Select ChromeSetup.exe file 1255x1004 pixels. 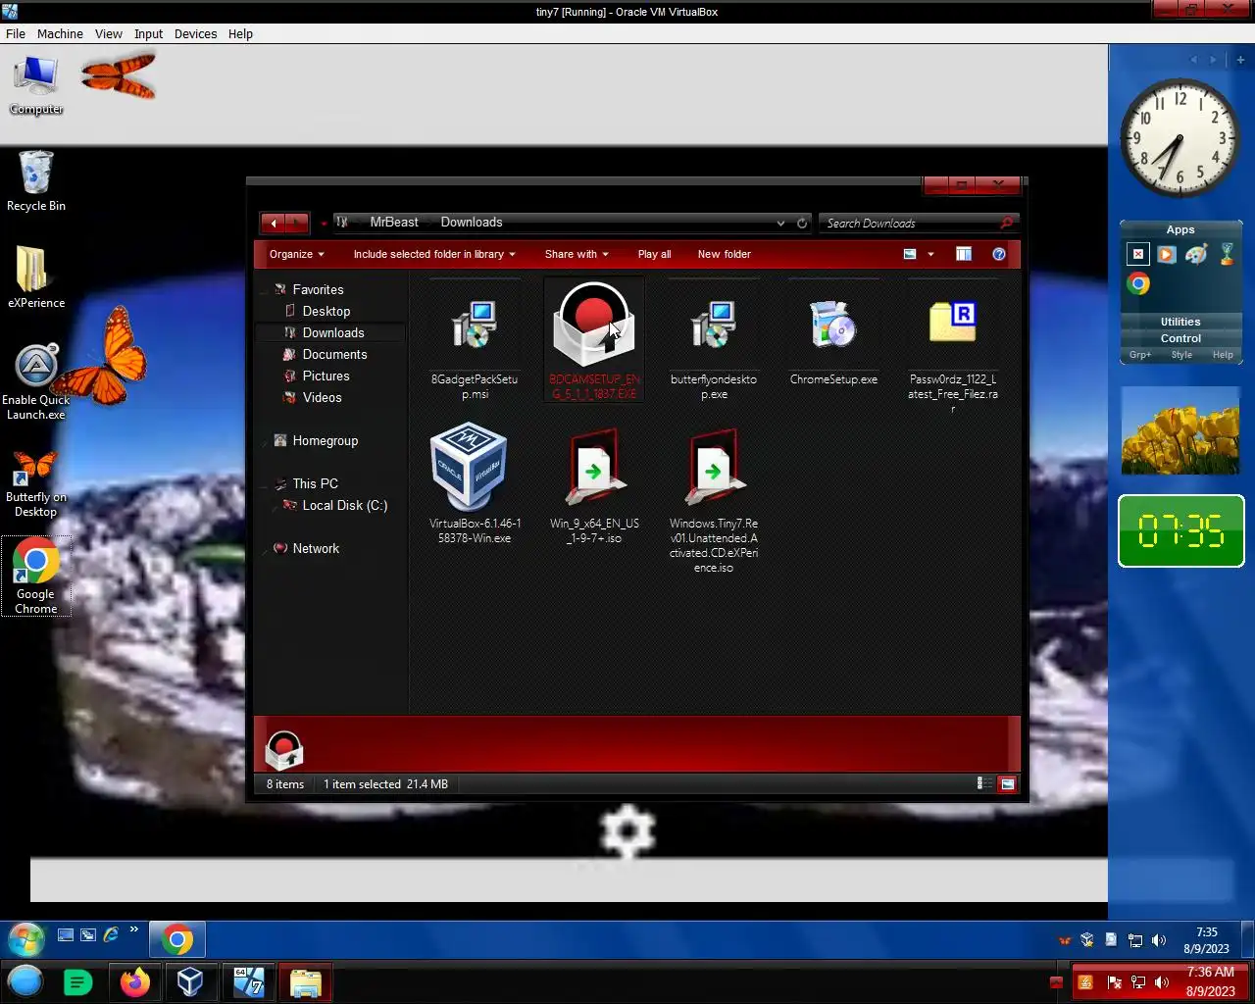pyautogui.click(x=833, y=333)
